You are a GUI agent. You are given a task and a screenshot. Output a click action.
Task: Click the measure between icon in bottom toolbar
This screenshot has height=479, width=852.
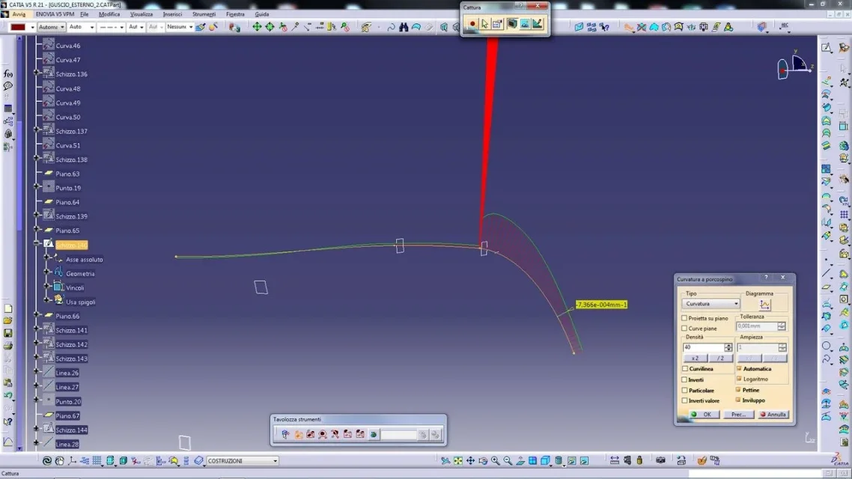pyautogui.click(x=615, y=460)
